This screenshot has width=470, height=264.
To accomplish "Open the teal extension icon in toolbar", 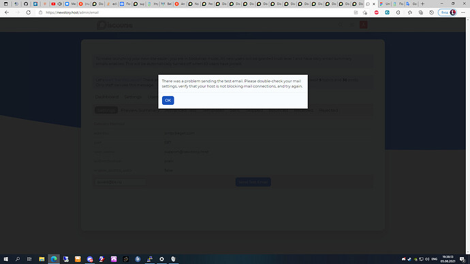I will [x=388, y=12].
